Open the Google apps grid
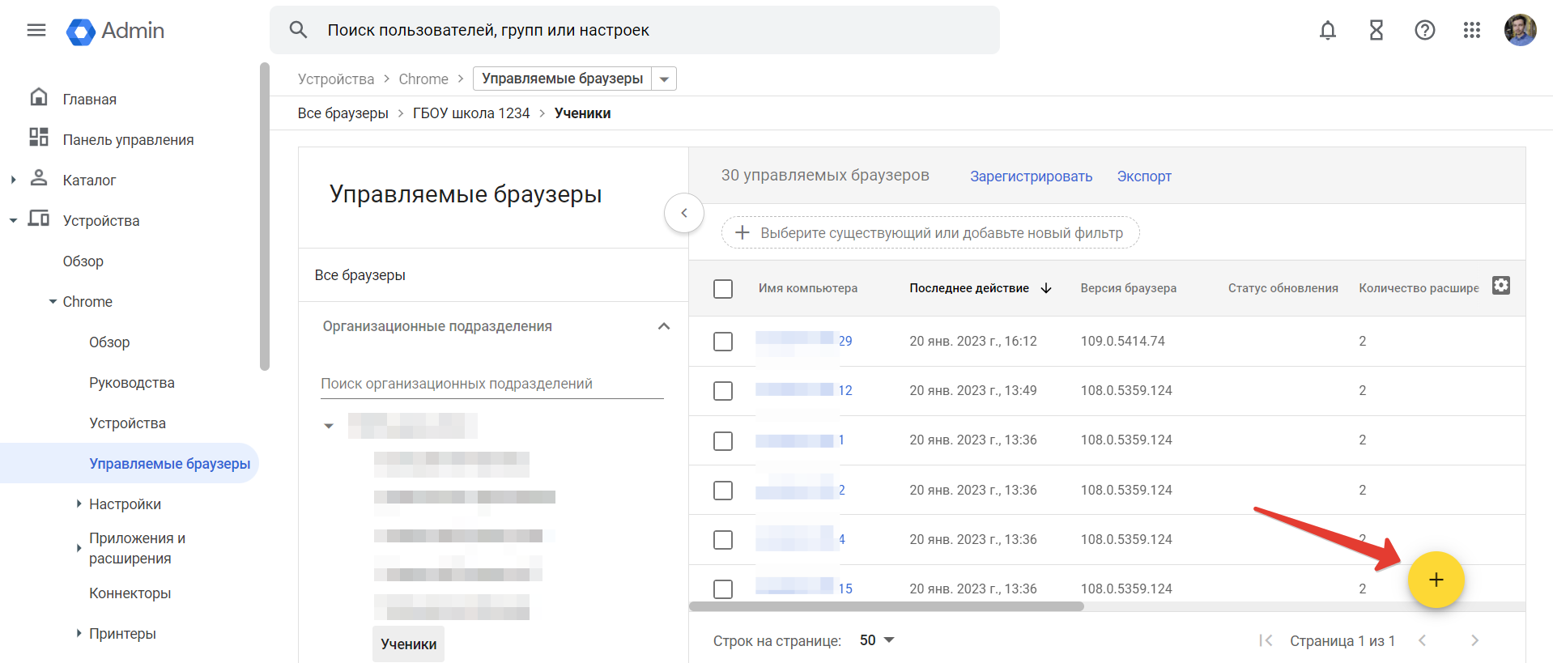 click(1472, 31)
